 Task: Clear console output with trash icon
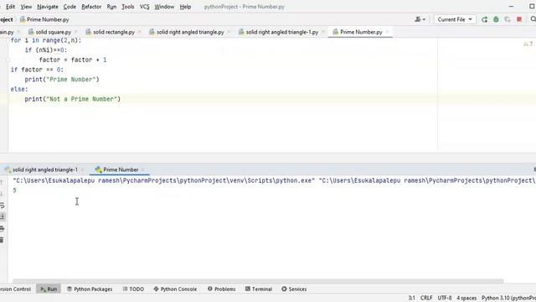point(3,240)
